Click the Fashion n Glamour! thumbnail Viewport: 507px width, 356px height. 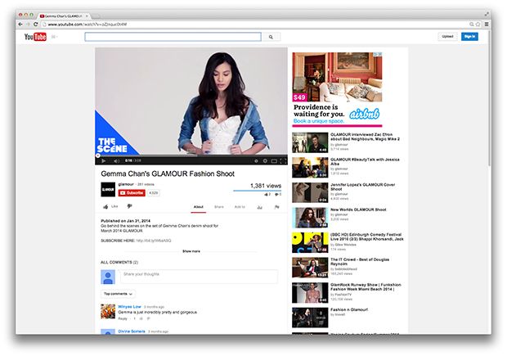tap(310, 318)
